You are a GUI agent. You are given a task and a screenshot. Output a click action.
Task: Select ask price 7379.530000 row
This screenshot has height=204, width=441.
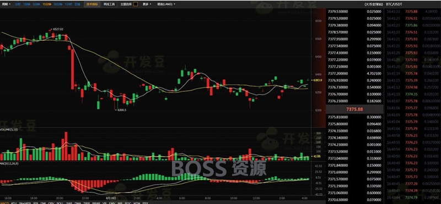(x=354, y=12)
